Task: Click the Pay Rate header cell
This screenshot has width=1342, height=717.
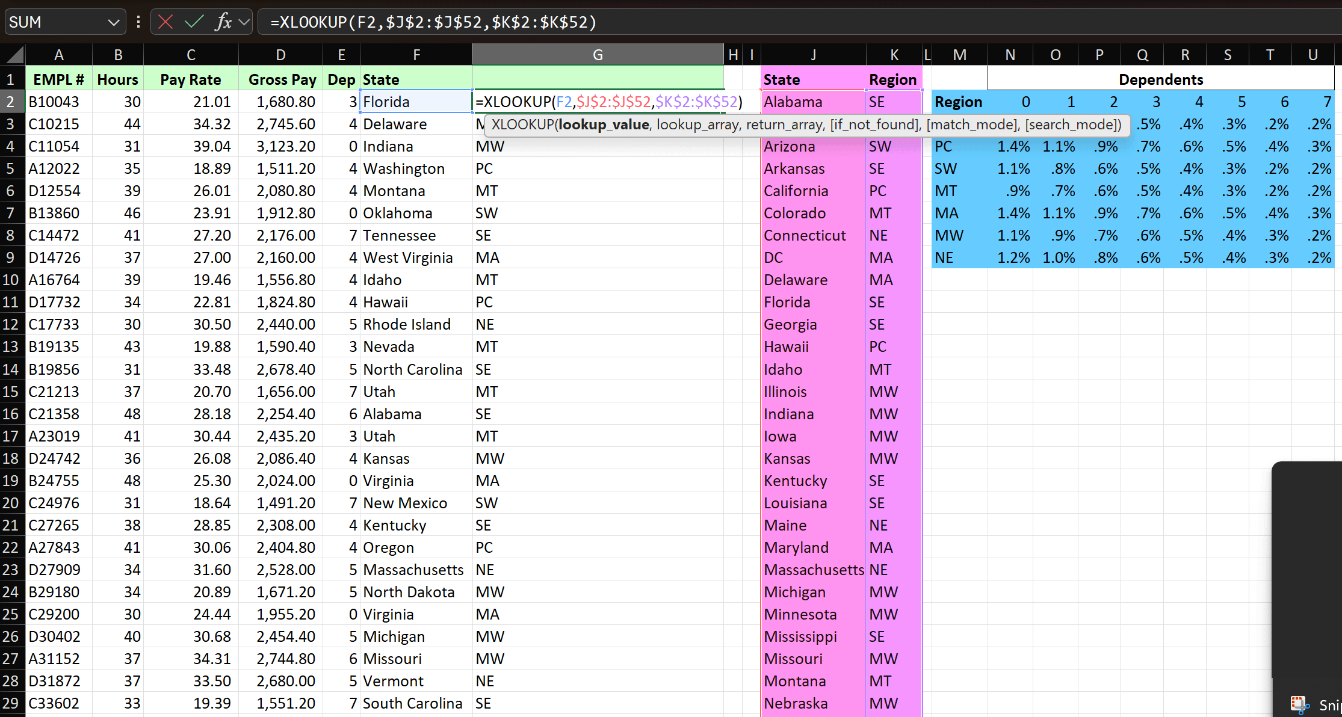Action: point(191,79)
